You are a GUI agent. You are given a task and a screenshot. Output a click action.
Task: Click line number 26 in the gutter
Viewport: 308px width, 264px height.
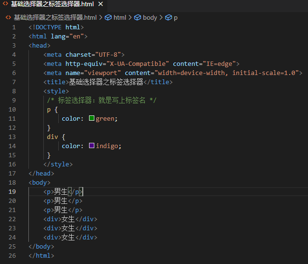tap(12, 256)
